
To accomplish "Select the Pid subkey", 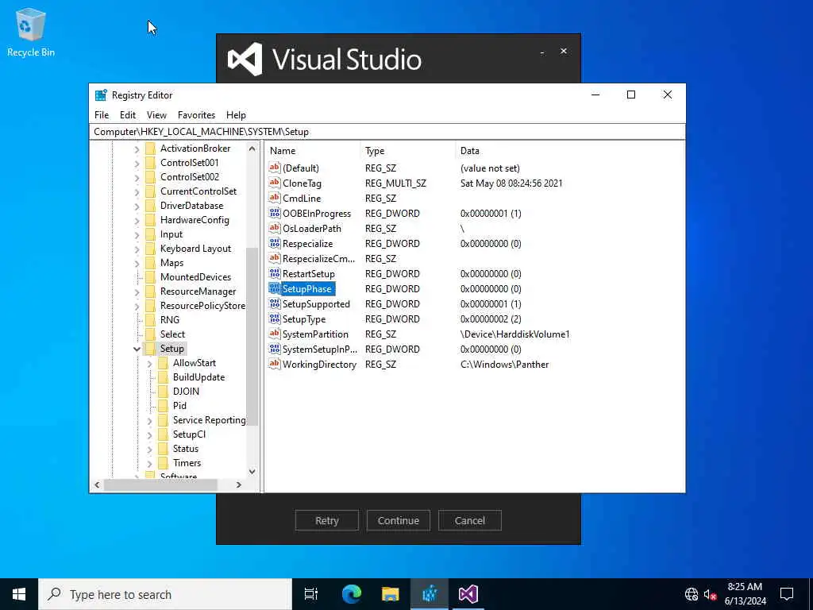I will (x=179, y=406).
